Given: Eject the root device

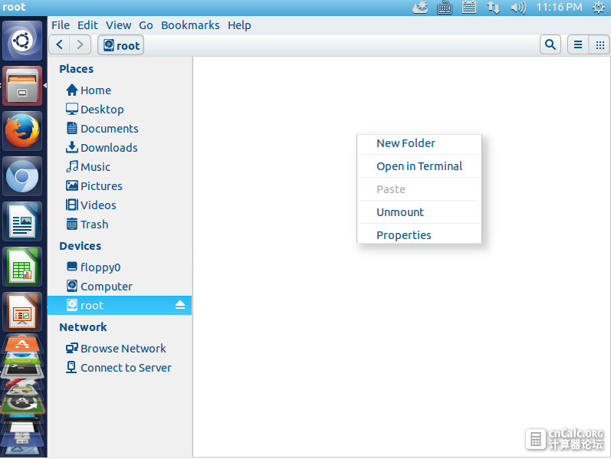Looking at the screenshot, I should (x=180, y=305).
